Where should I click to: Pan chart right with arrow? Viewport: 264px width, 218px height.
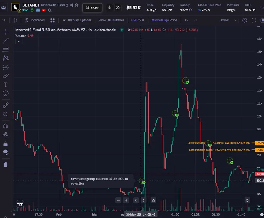point(144,200)
